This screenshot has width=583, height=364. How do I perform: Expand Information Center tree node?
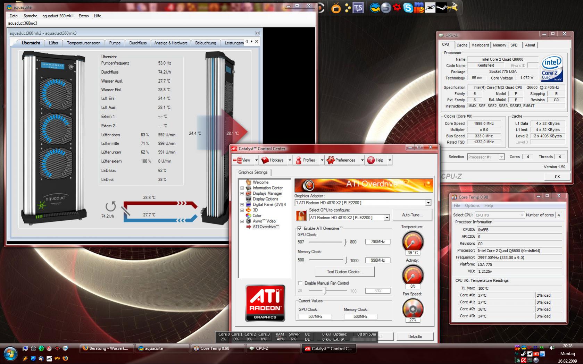tap(242, 188)
